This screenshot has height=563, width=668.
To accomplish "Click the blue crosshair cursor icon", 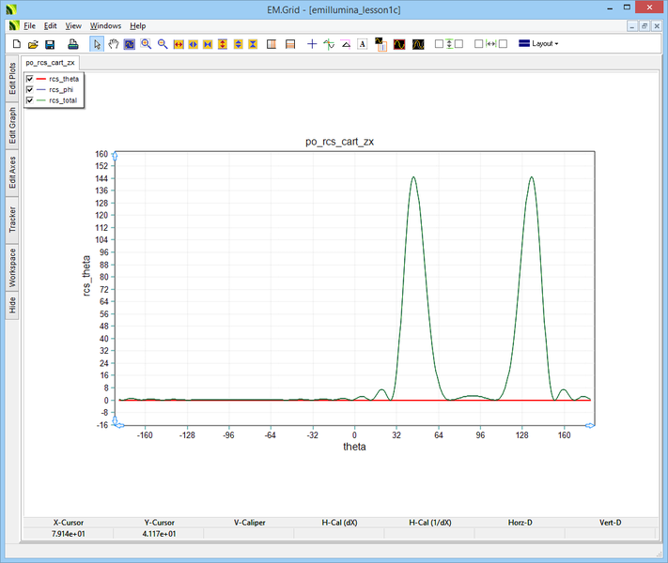I will click(312, 44).
